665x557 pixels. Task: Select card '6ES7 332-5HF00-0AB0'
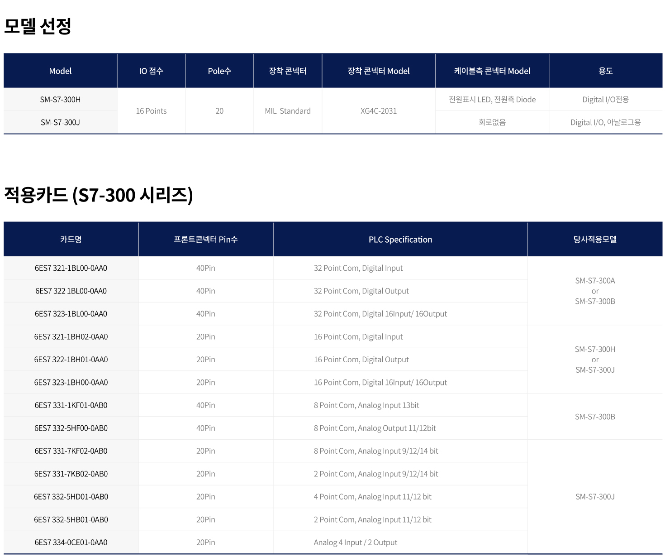pyautogui.click(x=71, y=428)
